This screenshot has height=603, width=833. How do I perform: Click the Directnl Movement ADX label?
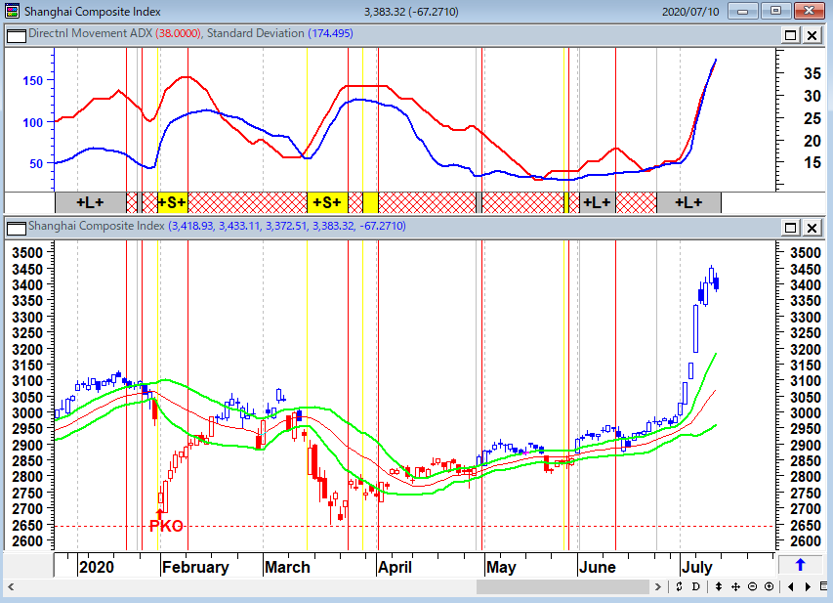coord(90,33)
